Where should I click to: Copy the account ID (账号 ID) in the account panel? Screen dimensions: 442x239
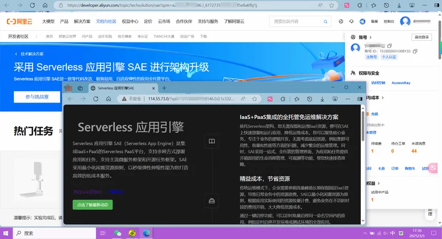[415, 51]
